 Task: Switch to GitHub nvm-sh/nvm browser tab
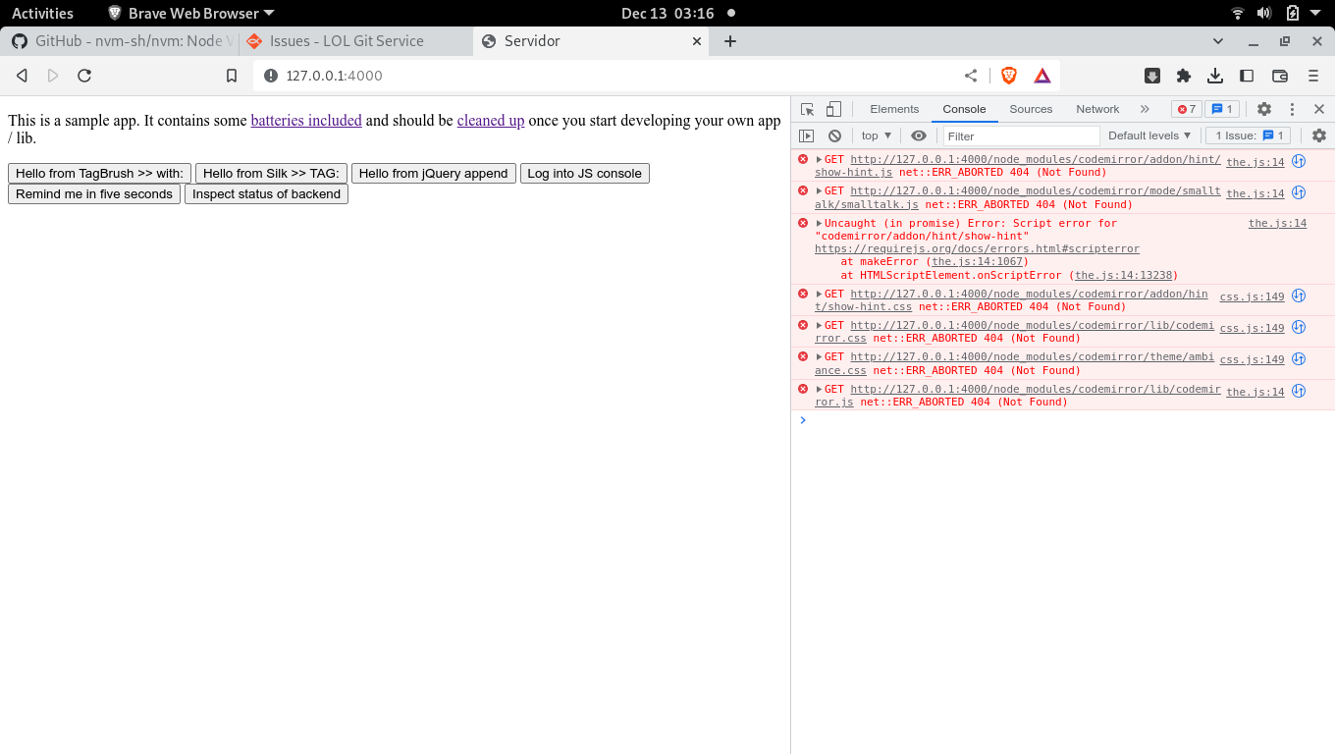pyautogui.click(x=122, y=41)
